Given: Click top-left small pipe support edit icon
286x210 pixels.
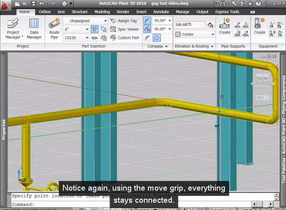Looking at the screenshot, I should pyautogui.click(x=237, y=25).
